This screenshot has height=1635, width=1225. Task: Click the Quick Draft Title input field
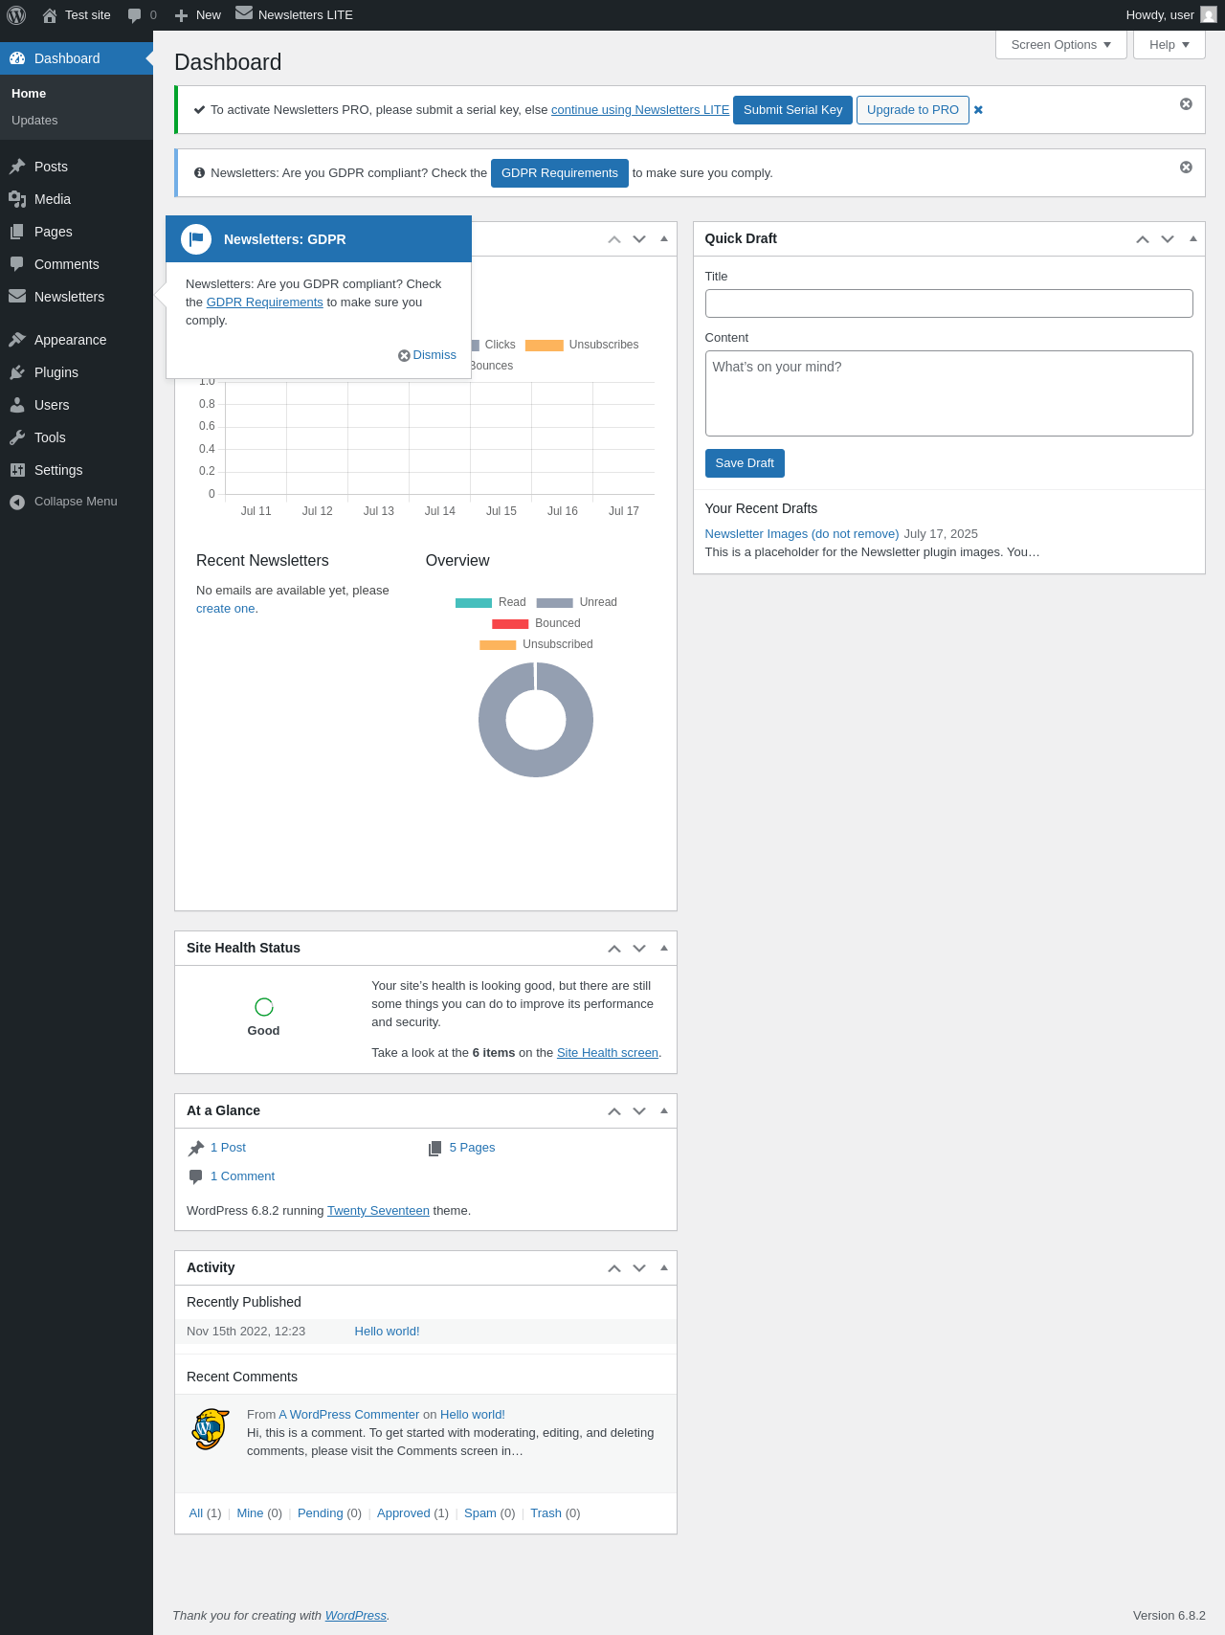pos(949,303)
